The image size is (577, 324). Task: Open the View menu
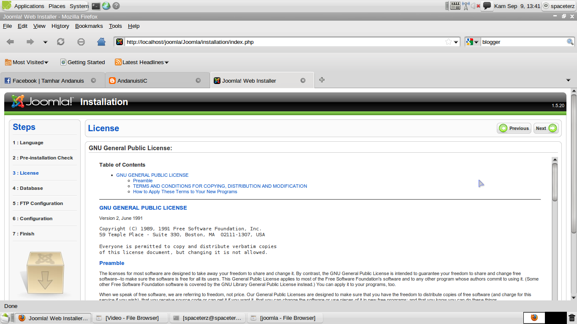39,26
